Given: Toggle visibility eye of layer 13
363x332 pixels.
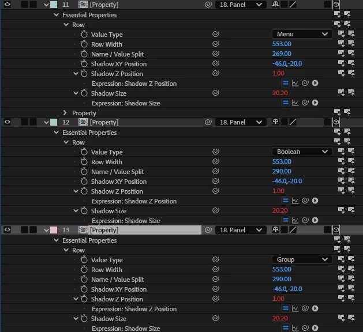Looking at the screenshot, I should 7,230.
